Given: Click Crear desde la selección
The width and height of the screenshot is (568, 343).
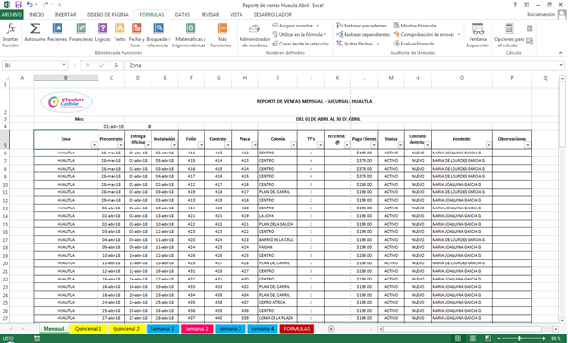Looking at the screenshot, I should pyautogui.click(x=301, y=44).
